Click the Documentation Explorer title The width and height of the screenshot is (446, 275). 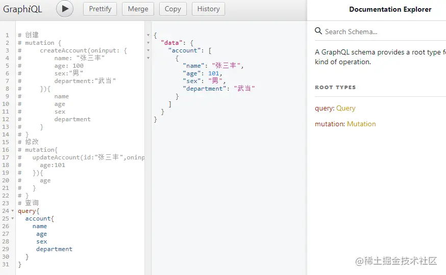click(390, 9)
